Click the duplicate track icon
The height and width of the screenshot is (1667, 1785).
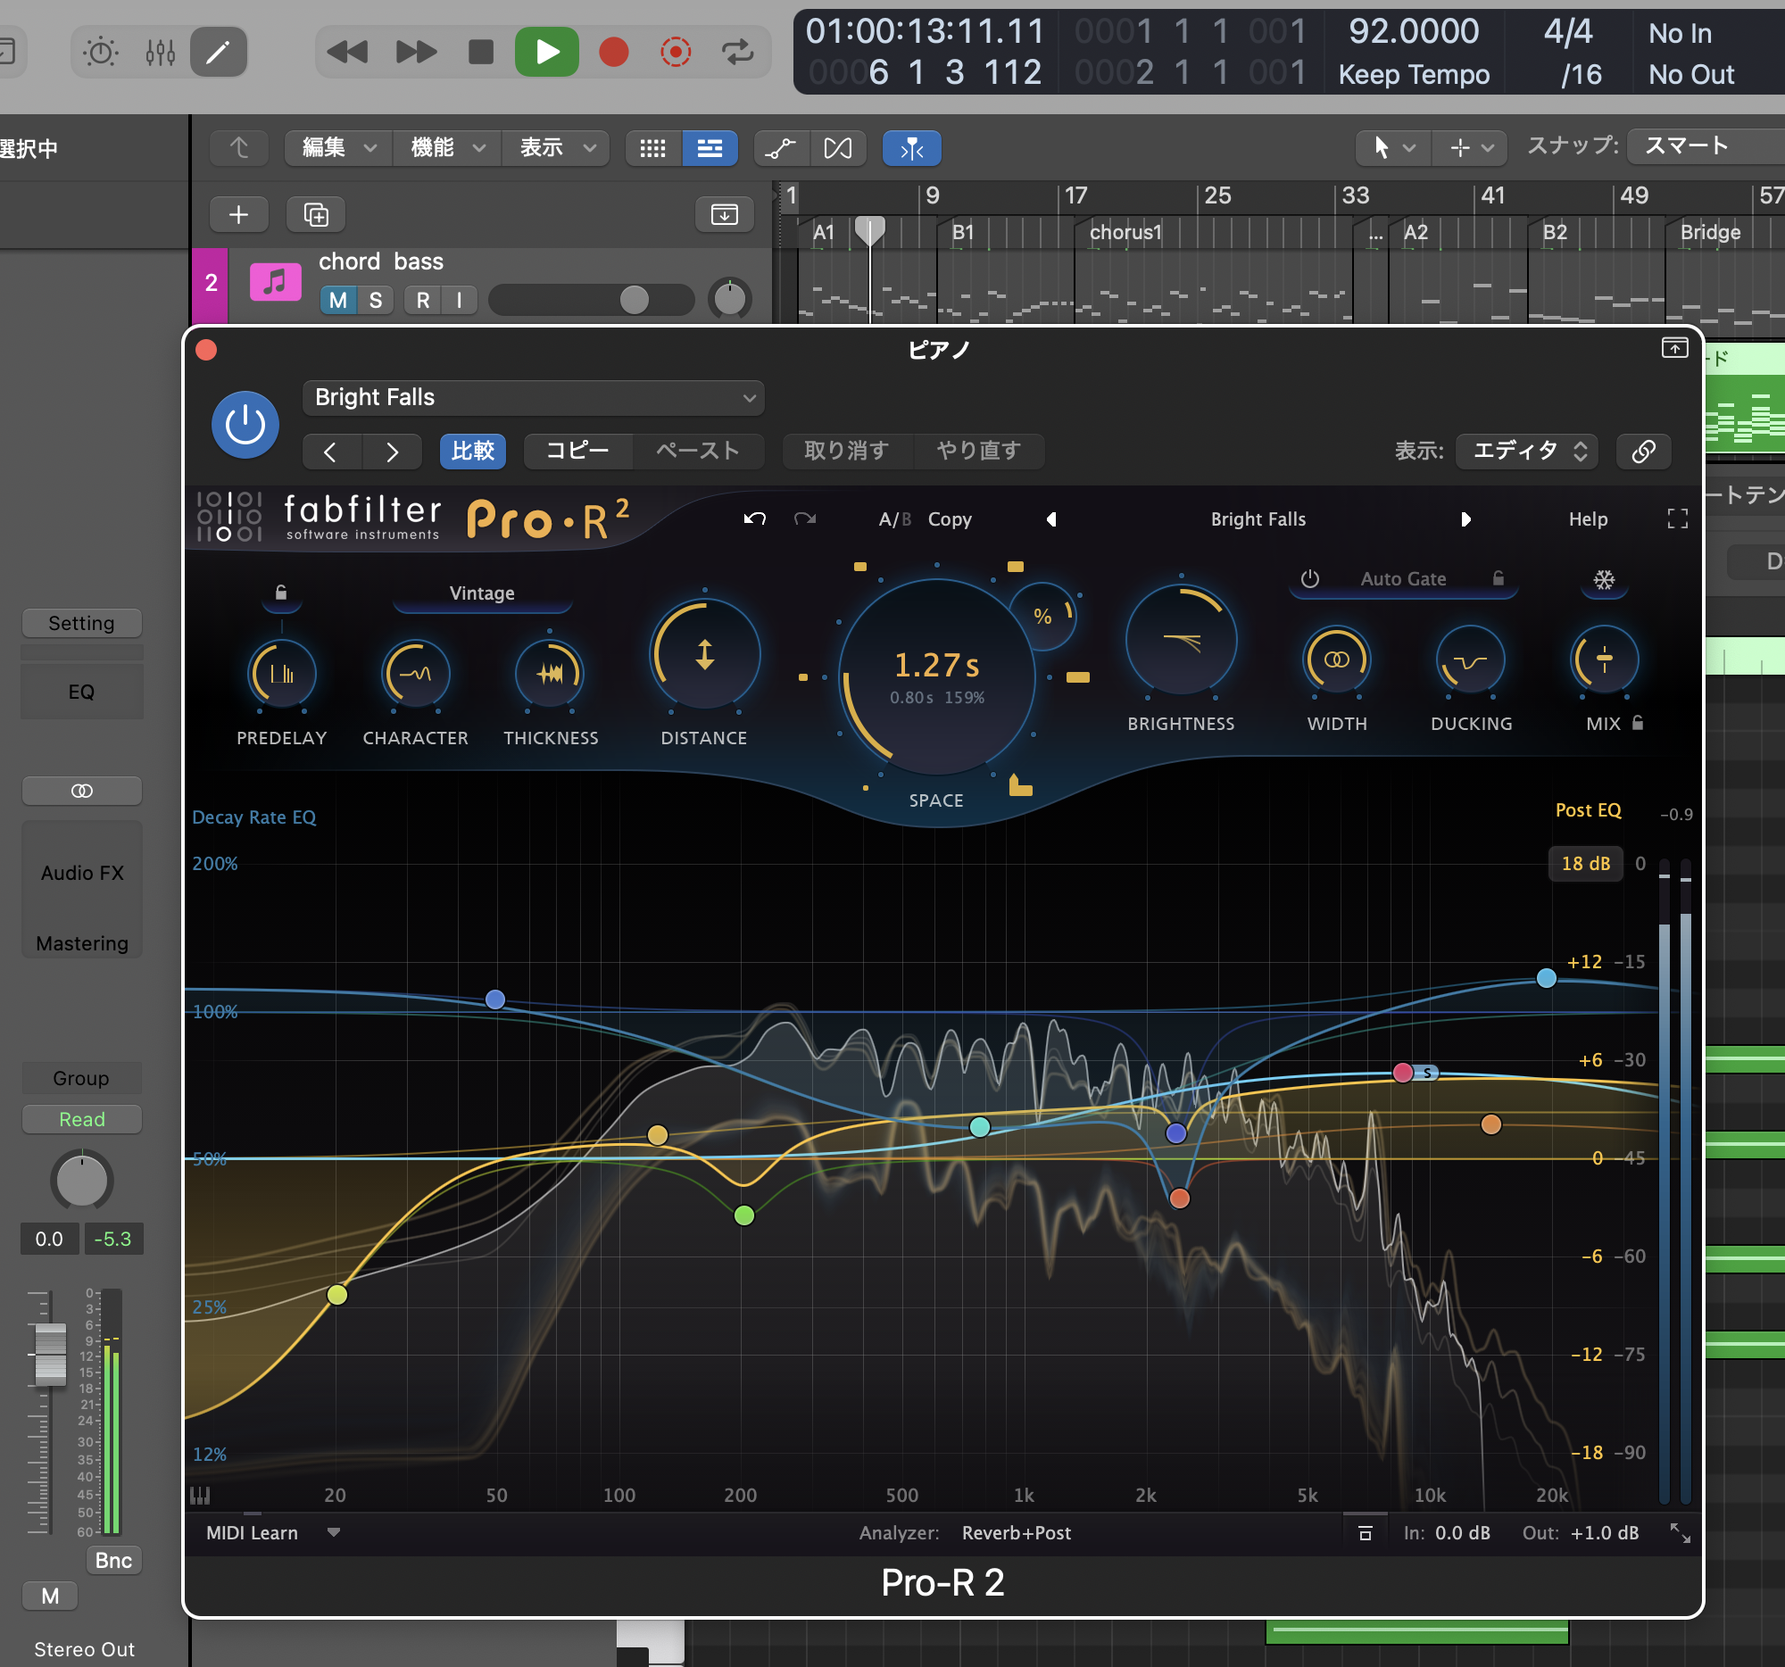click(315, 214)
